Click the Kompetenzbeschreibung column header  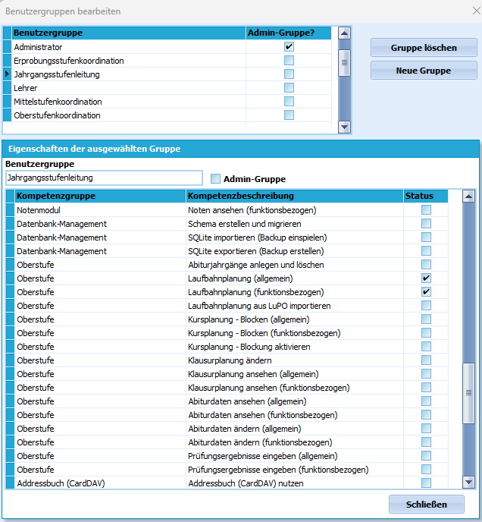point(295,196)
